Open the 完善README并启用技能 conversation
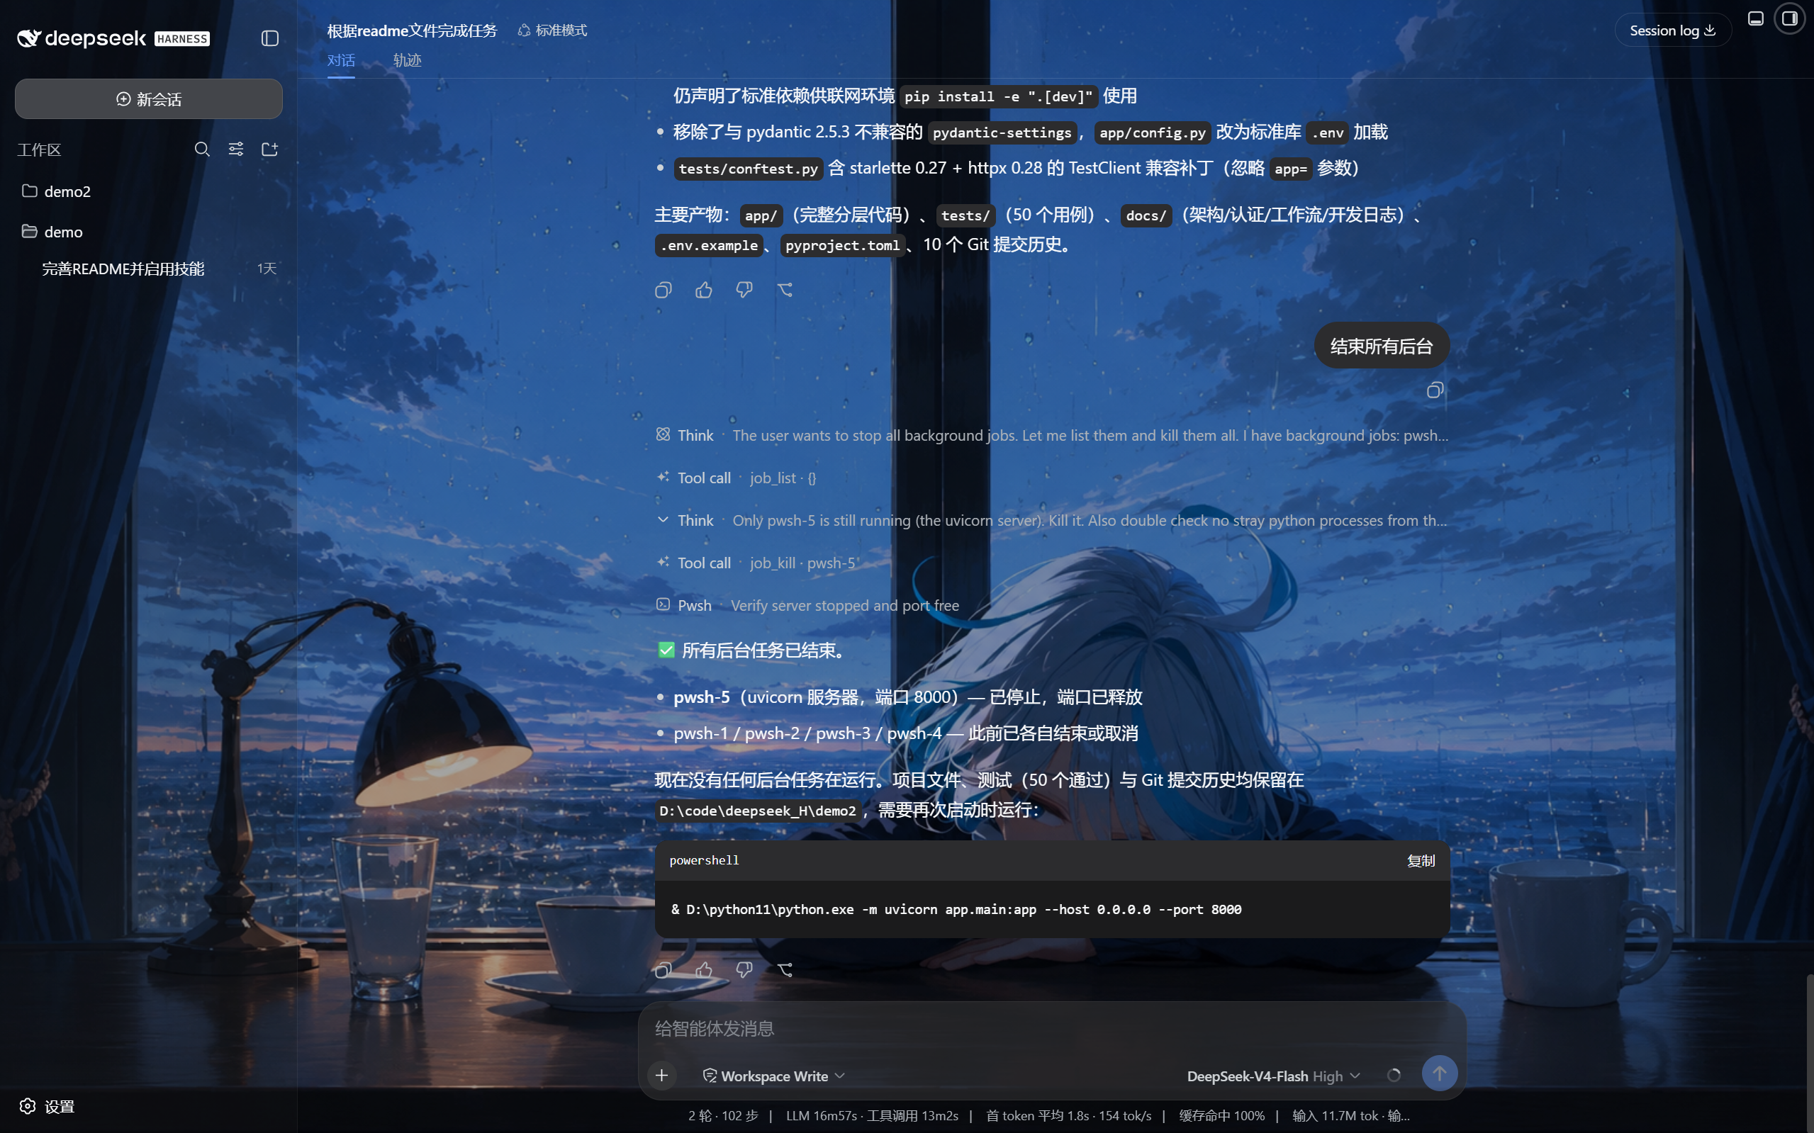Image resolution: width=1814 pixels, height=1133 pixels. (148, 269)
